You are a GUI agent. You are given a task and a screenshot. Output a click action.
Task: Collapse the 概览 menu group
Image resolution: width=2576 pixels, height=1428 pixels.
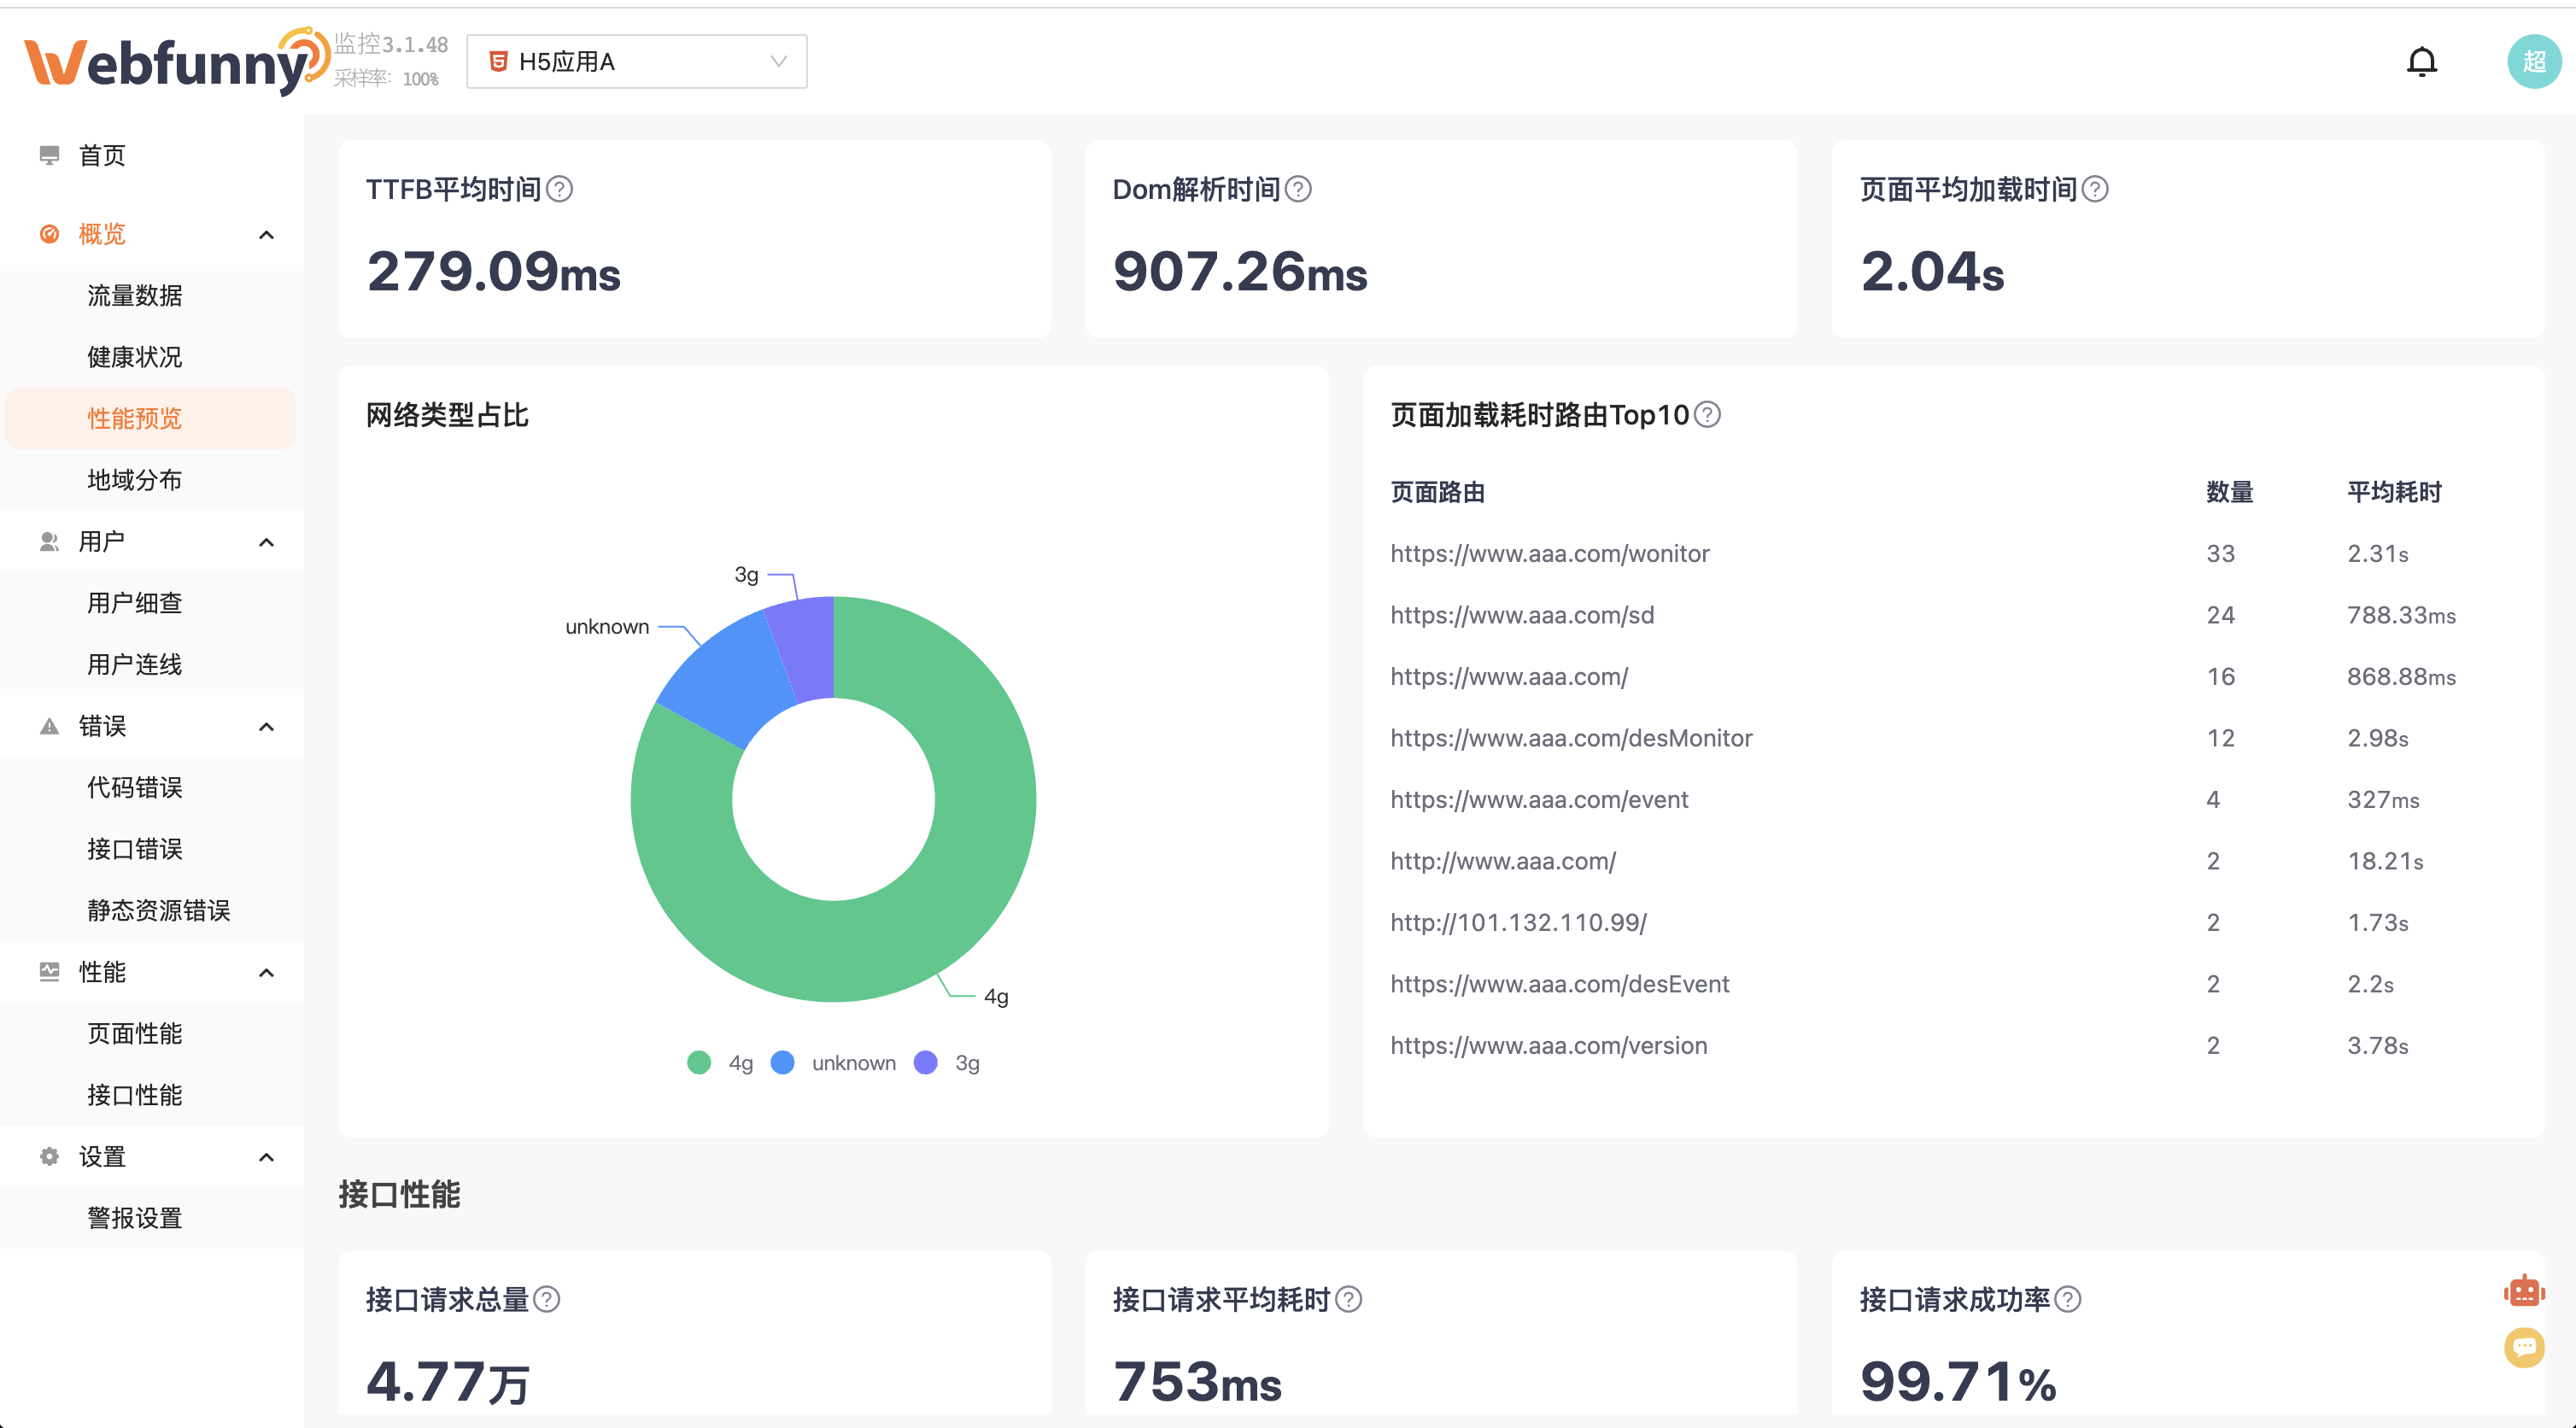(266, 234)
